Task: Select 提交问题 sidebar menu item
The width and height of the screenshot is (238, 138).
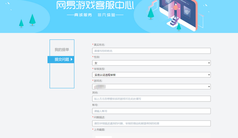Action: (61, 59)
